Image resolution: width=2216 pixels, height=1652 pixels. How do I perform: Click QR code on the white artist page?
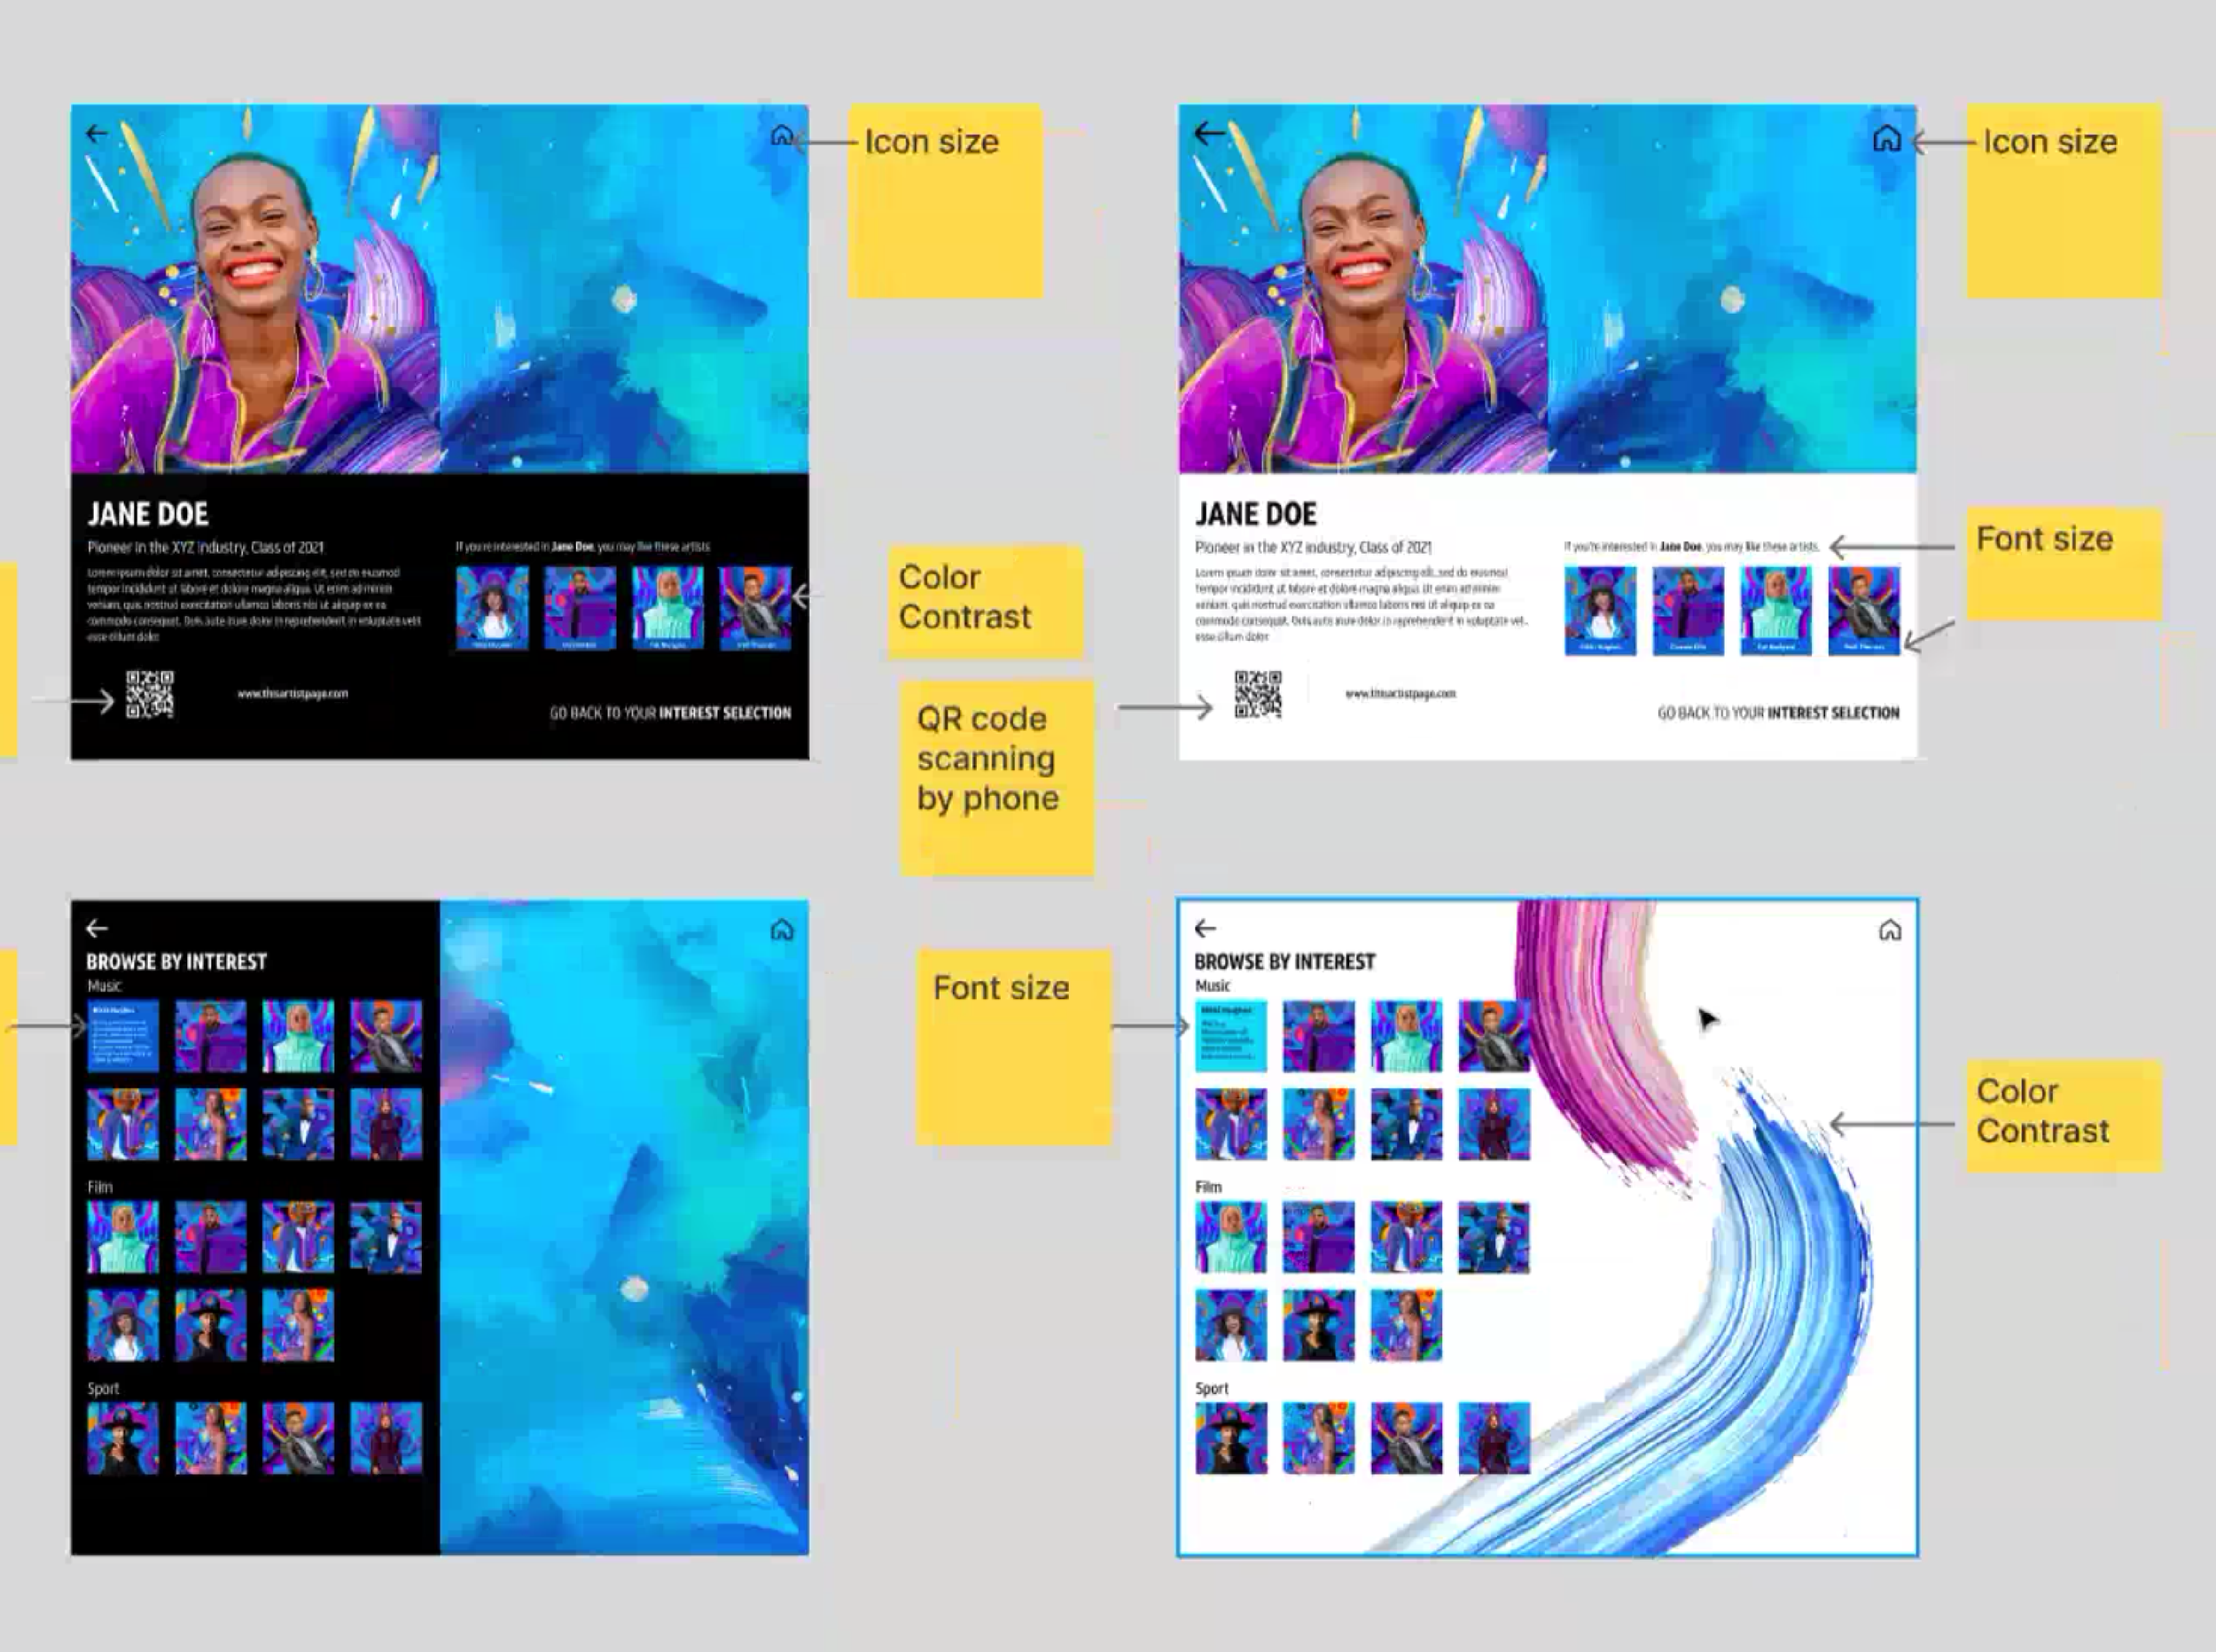click(1258, 694)
